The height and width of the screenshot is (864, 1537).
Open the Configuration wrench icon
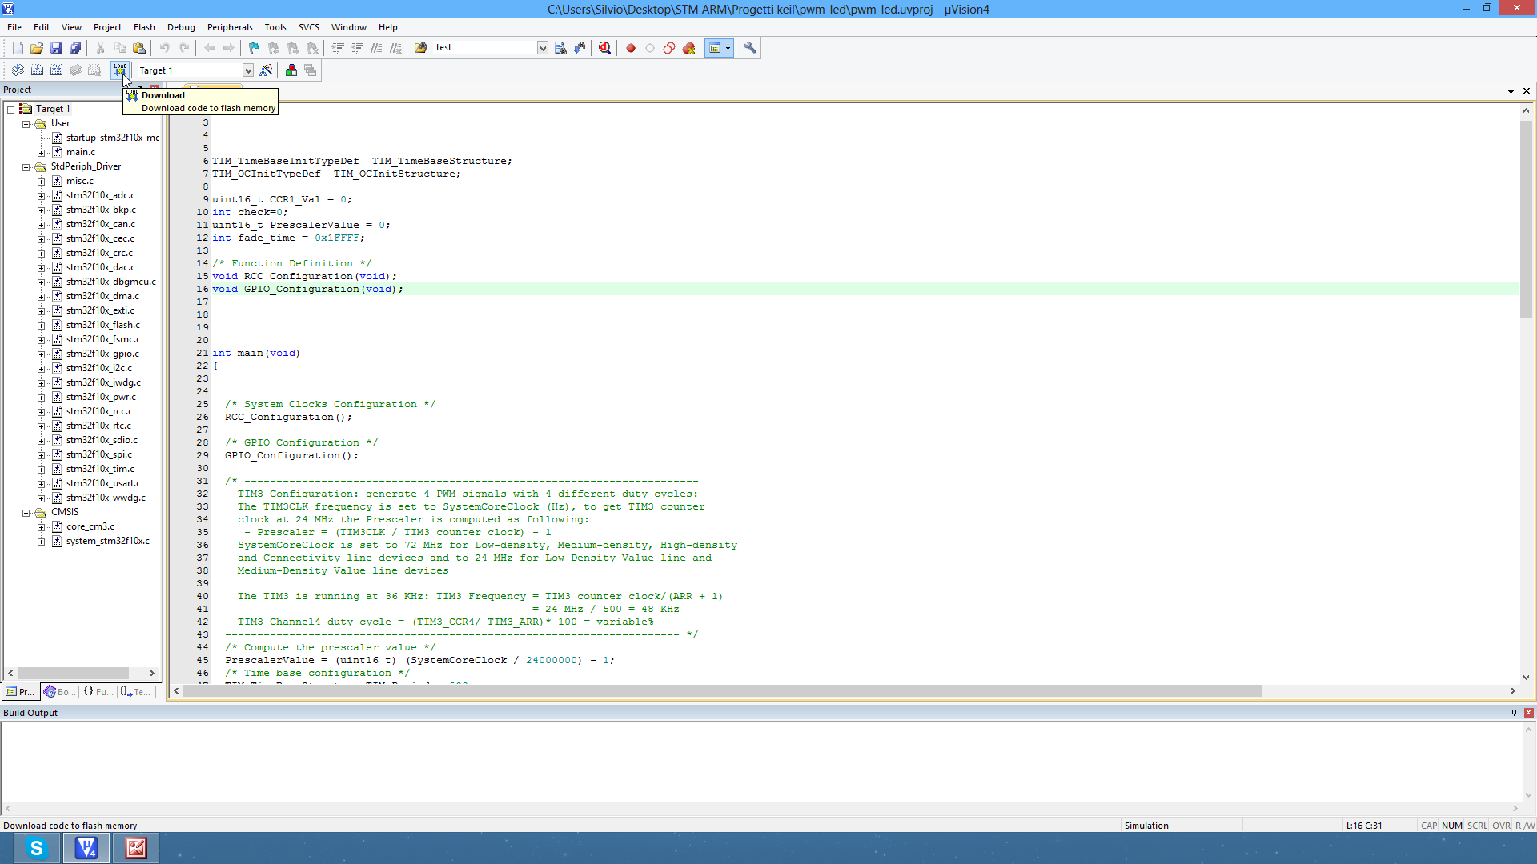[x=750, y=48]
